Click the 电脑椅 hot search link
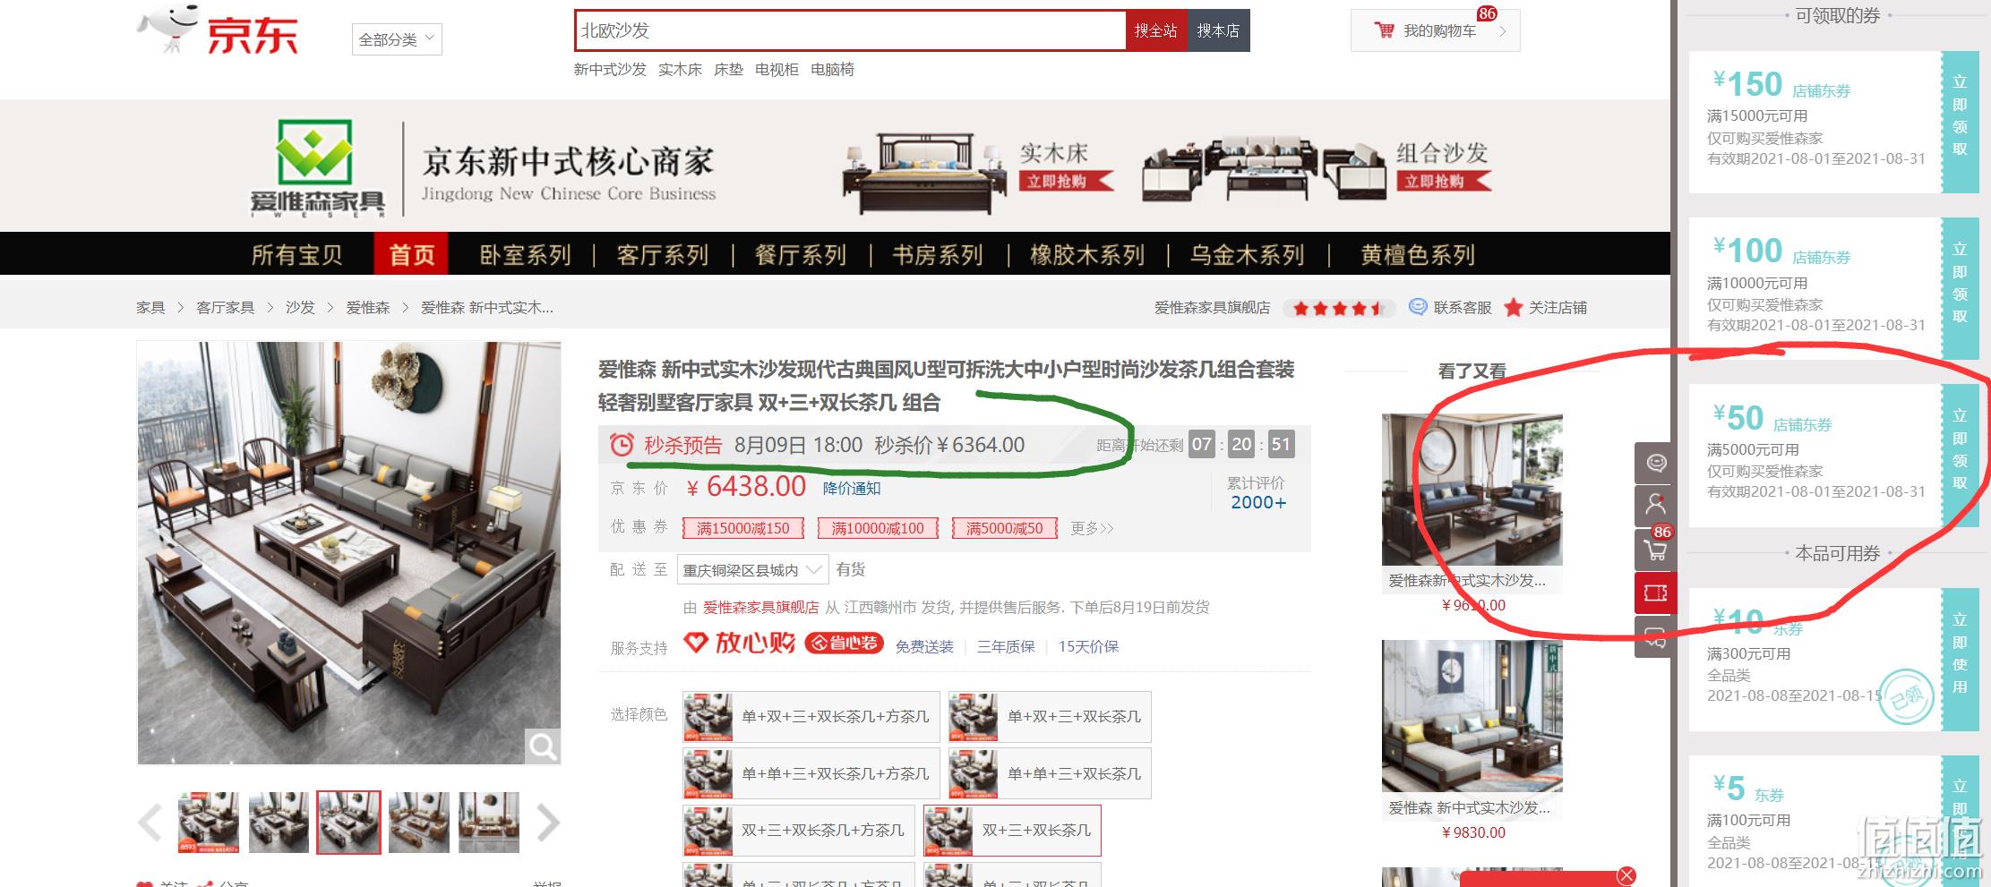Viewport: 1991px width, 887px height. pos(832,70)
